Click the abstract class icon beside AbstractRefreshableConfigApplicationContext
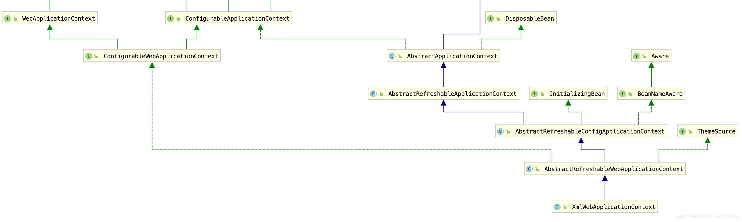The width and height of the screenshot is (742, 222). coord(501,131)
